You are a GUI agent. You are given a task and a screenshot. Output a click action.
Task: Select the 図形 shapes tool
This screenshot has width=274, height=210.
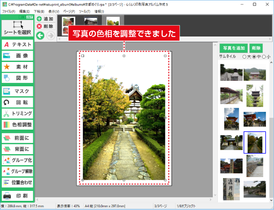17,78
